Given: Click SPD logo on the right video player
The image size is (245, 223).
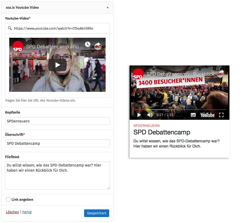Looking at the screenshot, I should click(138, 74).
